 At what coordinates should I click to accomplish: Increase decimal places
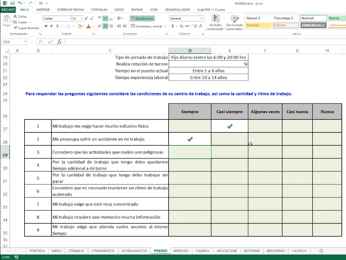[x=195, y=26]
